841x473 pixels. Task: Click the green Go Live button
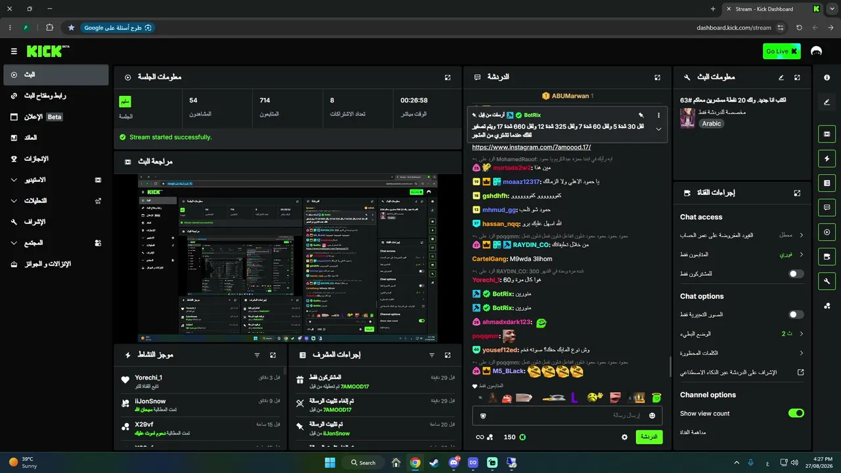point(782,51)
